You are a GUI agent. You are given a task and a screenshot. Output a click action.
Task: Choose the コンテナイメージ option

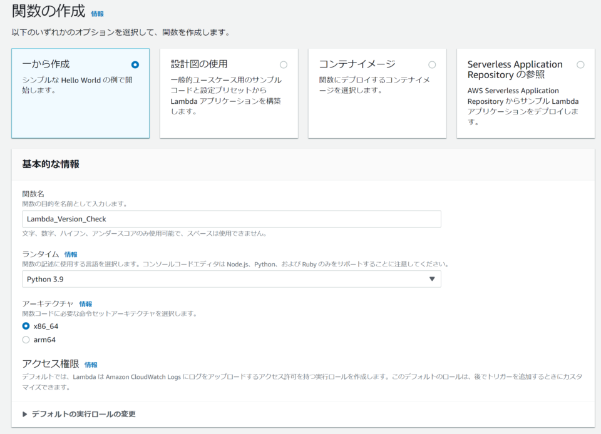(x=432, y=64)
